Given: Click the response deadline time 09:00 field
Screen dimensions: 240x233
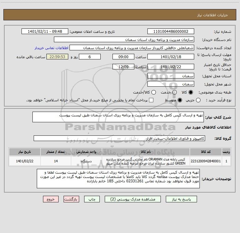Looking at the screenshot, I should pos(123,57).
